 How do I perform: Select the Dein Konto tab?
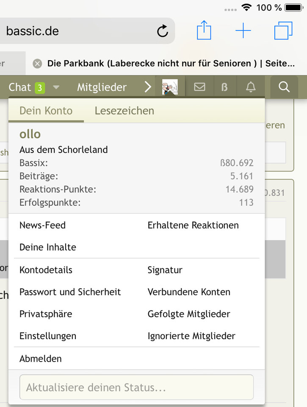pyautogui.click(x=46, y=111)
